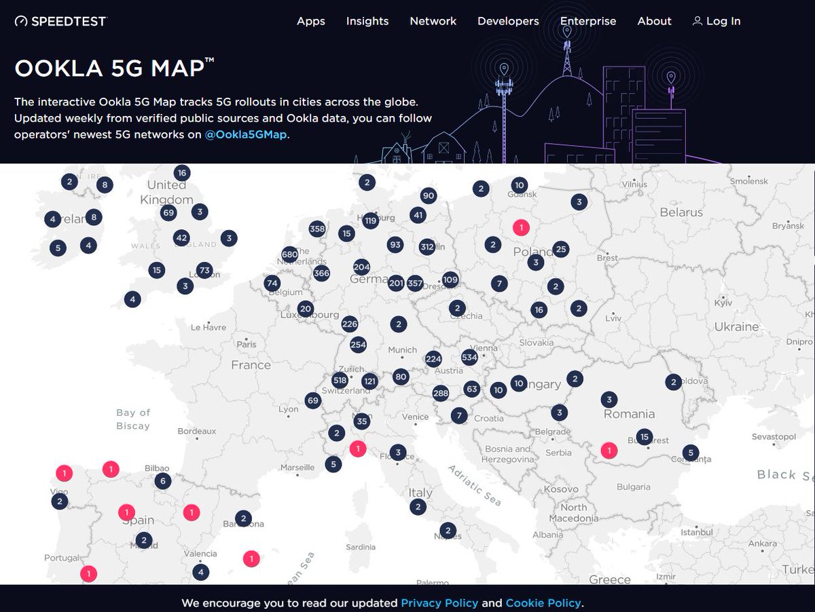The width and height of the screenshot is (815, 612).
Task: Select the 6 marker near Bilbao
Action: [x=162, y=481]
